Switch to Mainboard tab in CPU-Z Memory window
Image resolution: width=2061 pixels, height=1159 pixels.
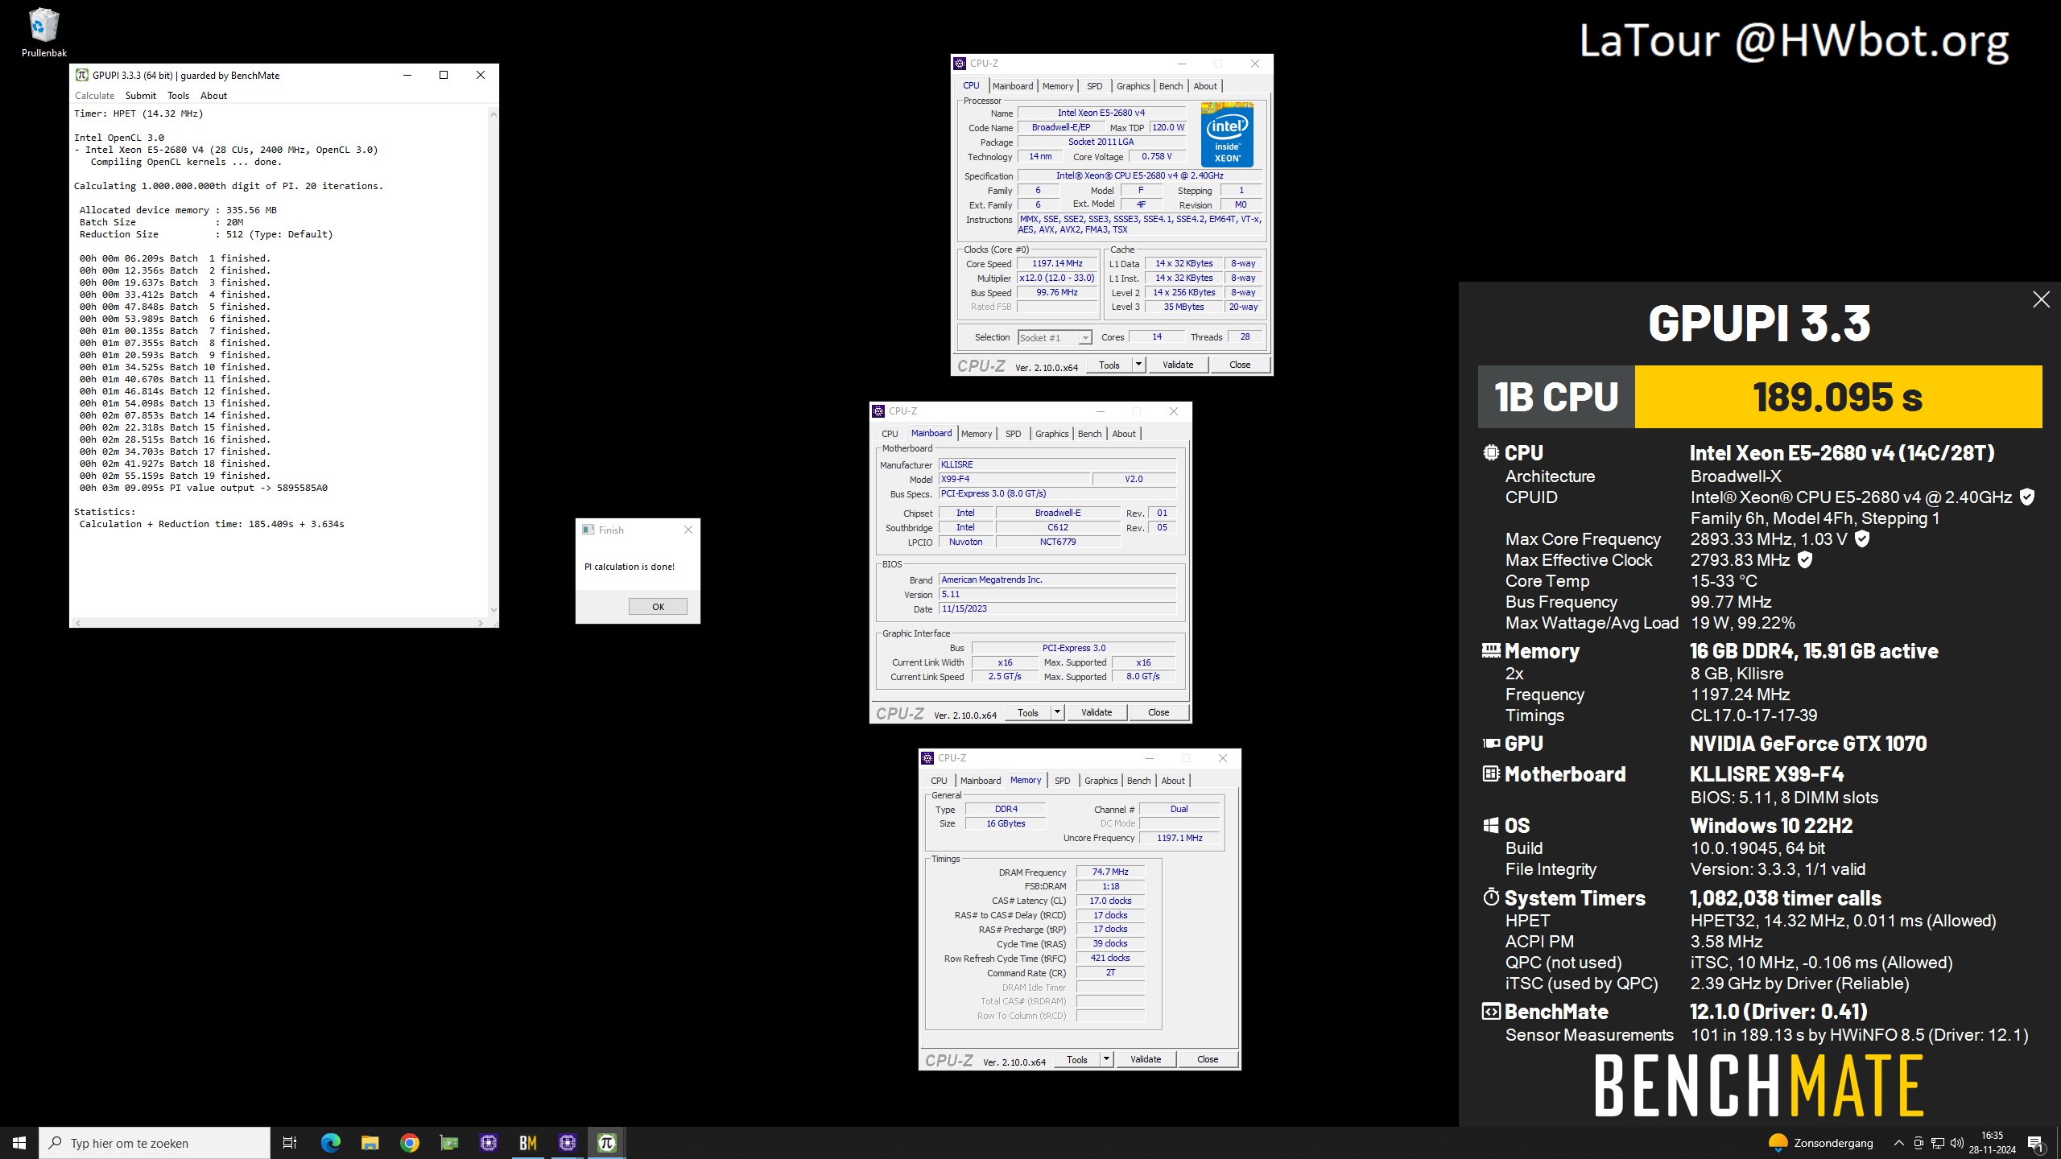click(x=981, y=781)
